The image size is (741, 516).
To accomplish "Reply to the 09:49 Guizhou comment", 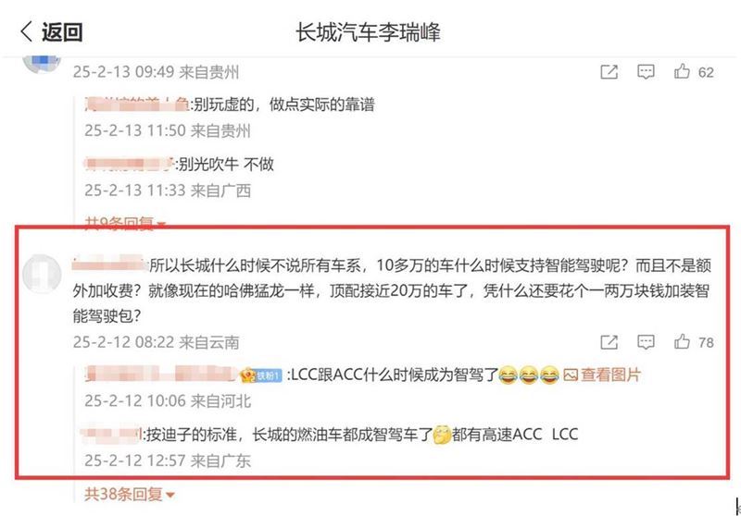I will tap(646, 72).
